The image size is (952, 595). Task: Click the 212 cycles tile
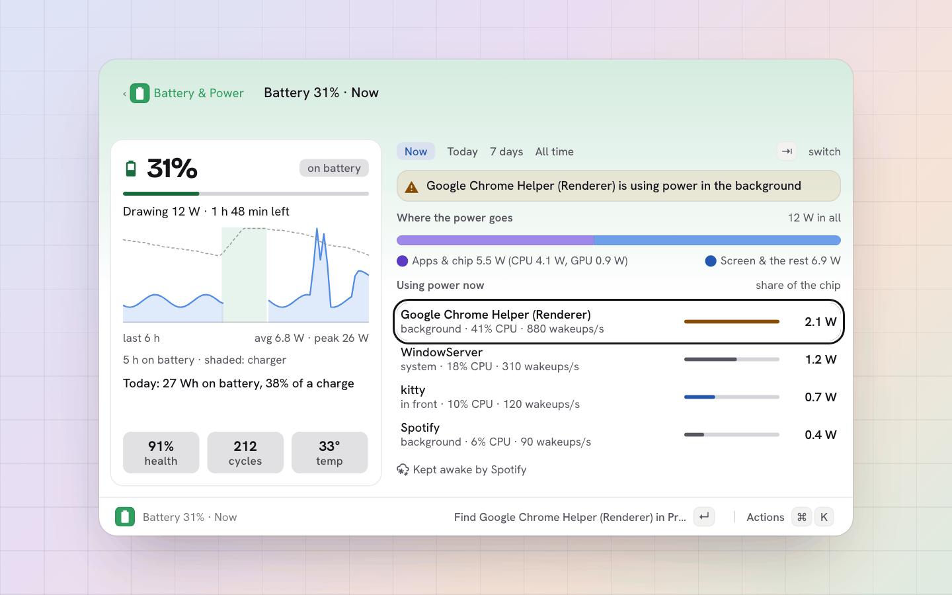[x=245, y=453]
